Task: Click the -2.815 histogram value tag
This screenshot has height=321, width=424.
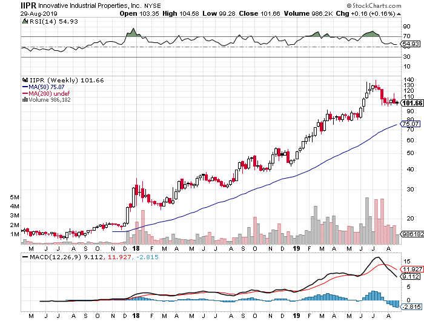Action: tap(411, 306)
